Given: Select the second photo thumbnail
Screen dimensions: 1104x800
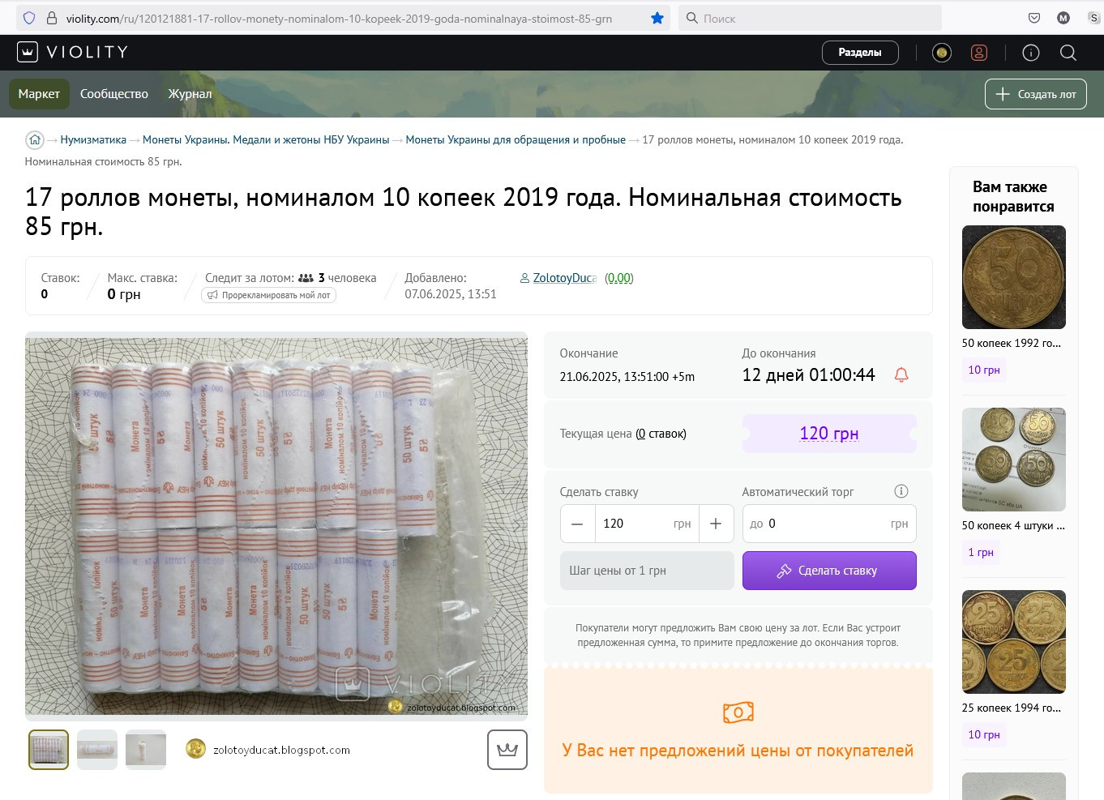Looking at the screenshot, I should point(97,750).
